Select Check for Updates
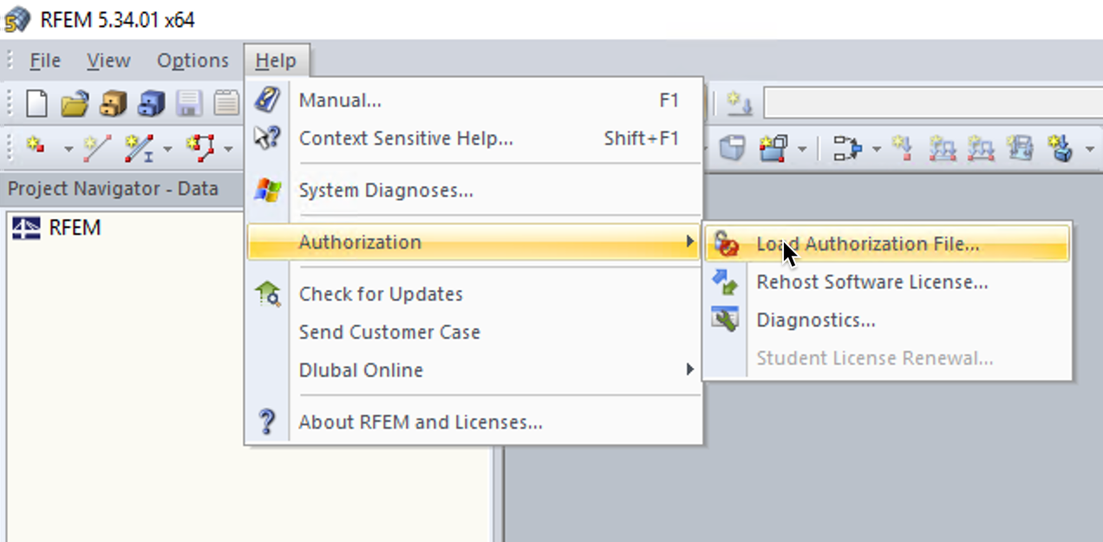 tap(381, 294)
